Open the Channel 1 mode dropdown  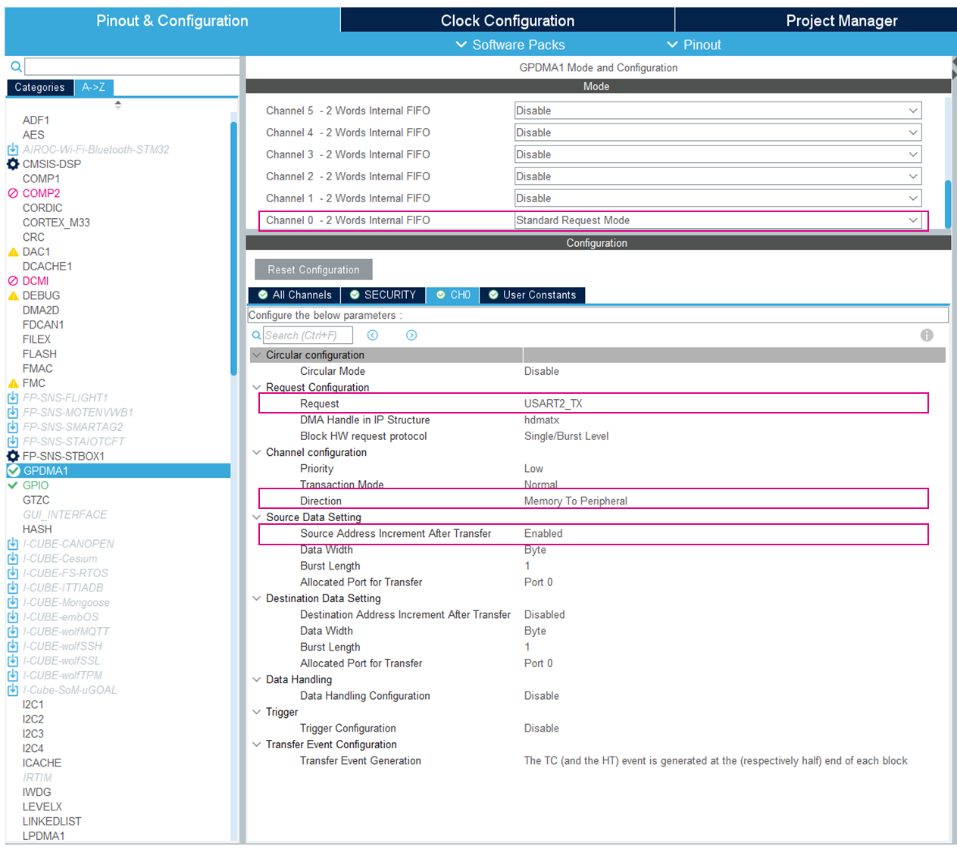[x=718, y=198]
